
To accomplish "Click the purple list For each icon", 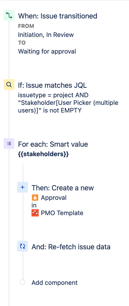I will coord(9,144).
